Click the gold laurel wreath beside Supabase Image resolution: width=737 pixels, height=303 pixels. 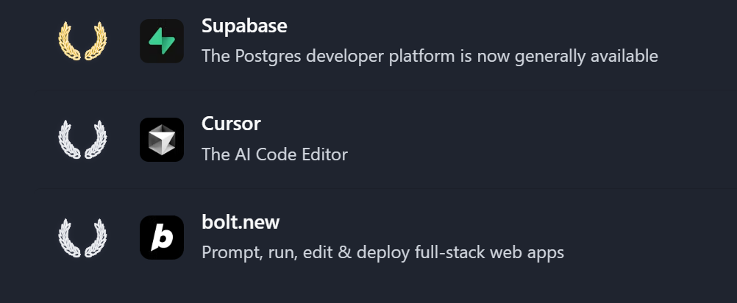coord(82,41)
